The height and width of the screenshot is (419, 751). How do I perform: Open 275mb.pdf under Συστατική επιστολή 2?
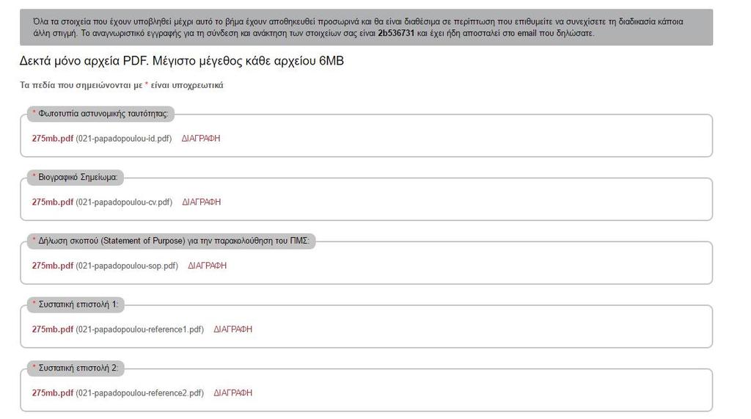53,393
